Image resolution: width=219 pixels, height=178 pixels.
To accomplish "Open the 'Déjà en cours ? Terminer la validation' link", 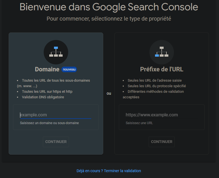I will 109,171.
